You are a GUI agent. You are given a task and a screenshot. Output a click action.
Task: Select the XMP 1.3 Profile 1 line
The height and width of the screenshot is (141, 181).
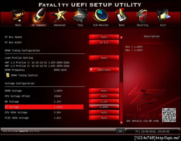tap(37, 63)
